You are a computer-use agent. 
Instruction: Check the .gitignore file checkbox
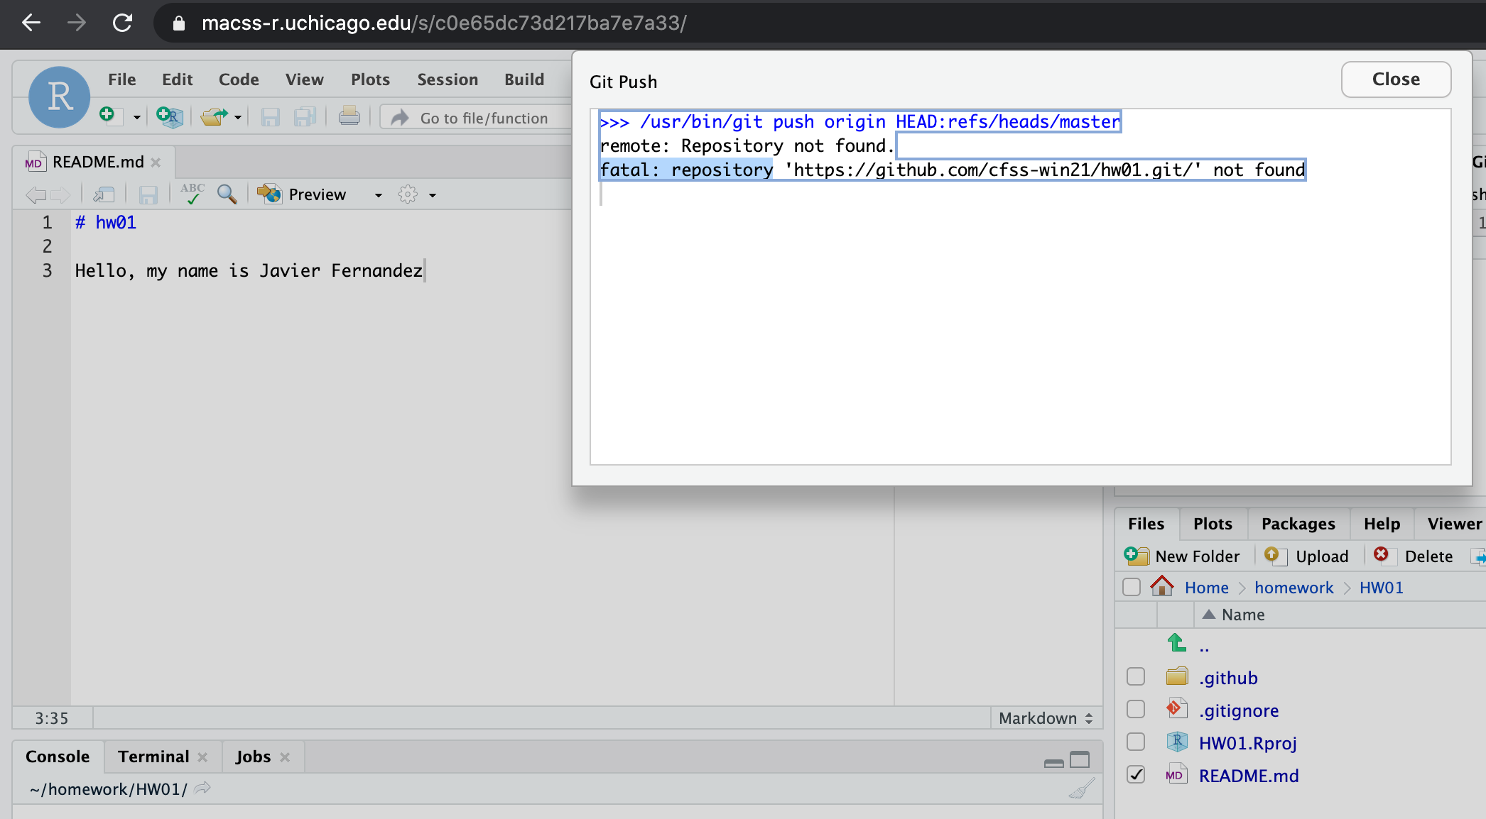[x=1136, y=708]
